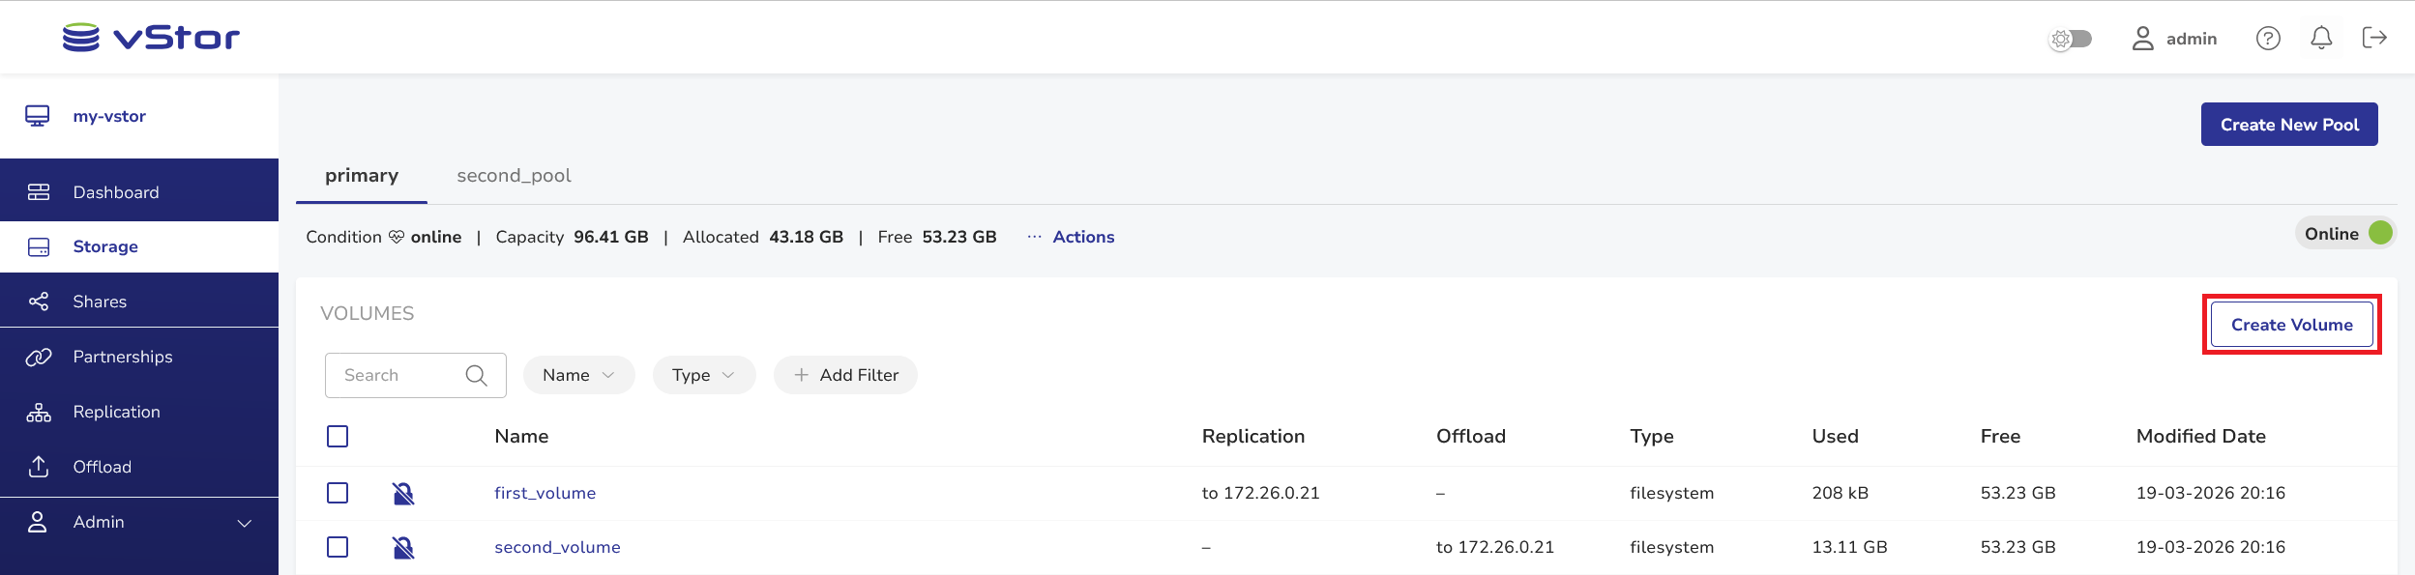Tick the second_volume row checkbox
The image size is (2415, 575).
click(338, 547)
